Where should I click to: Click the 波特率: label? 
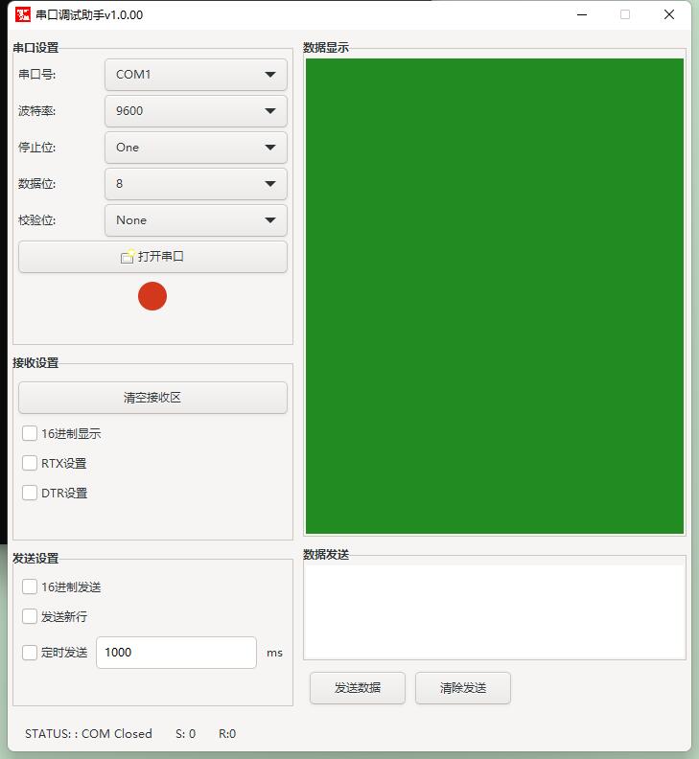pos(36,111)
